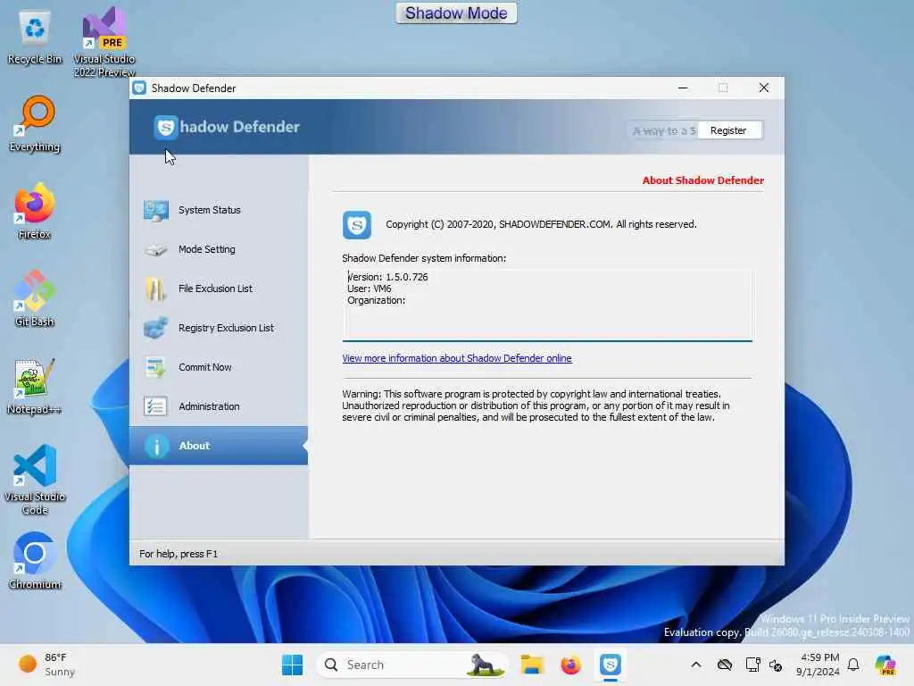The height and width of the screenshot is (686, 914).
Task: Click the Shadow Defender title bar icon
Action: 139,88
